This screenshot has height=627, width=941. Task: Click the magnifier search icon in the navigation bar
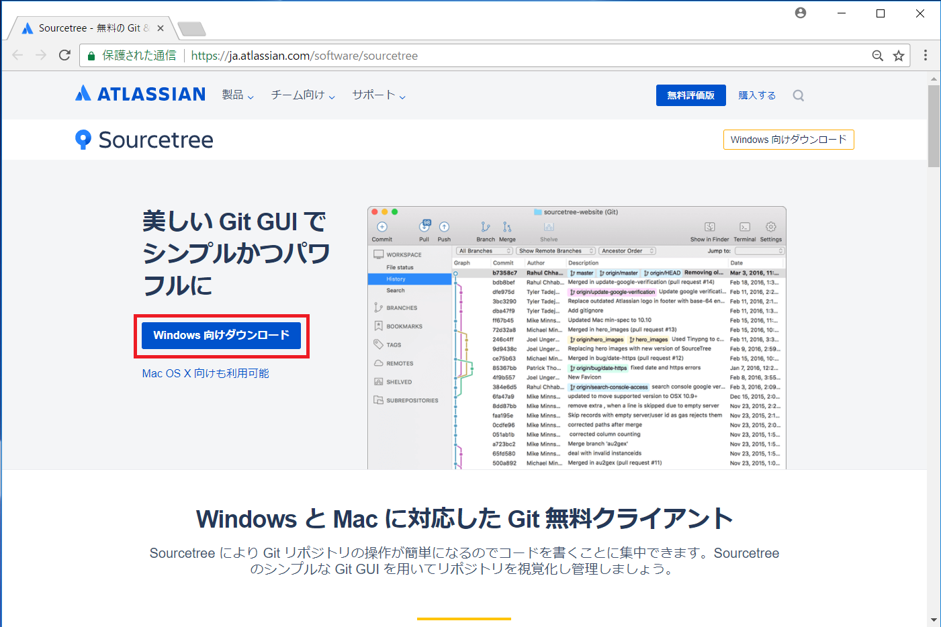click(x=798, y=95)
